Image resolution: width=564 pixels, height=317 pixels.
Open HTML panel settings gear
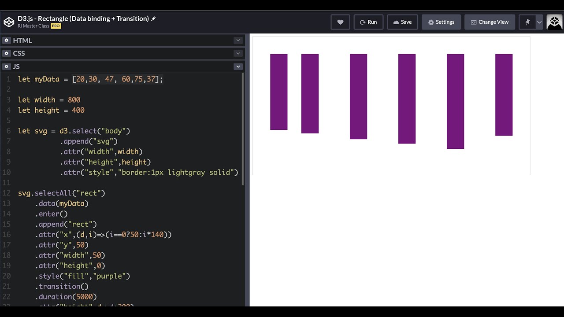[6, 40]
